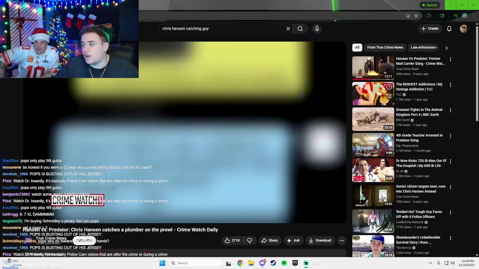Open thumbnail of Former Mail Carrier Sting video
Viewport: 479px width, 269px height.
click(373, 68)
